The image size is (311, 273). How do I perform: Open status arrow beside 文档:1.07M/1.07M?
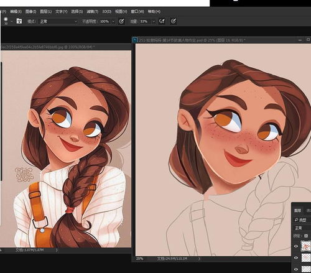click(x=57, y=250)
